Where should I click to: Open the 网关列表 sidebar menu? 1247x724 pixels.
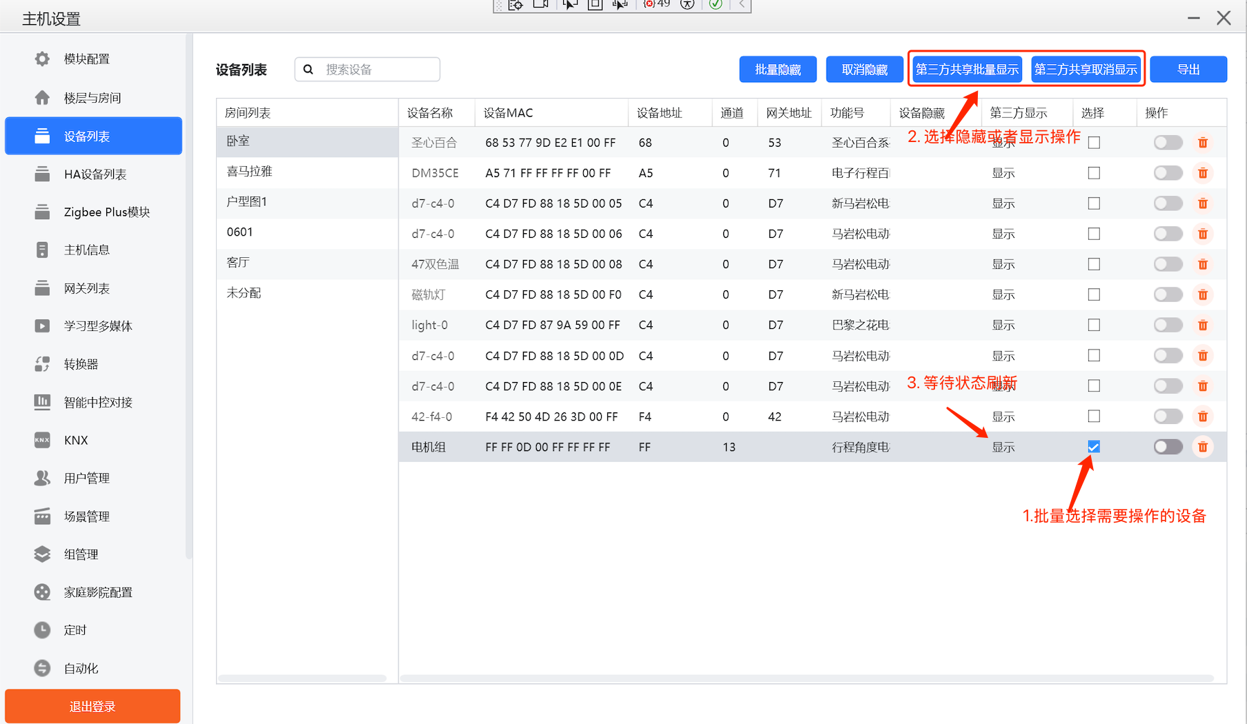[86, 288]
